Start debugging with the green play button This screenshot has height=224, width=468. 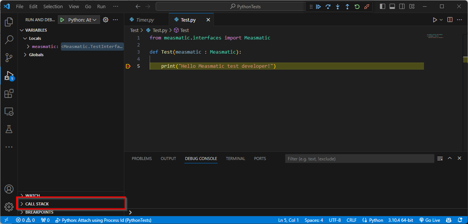tap(62, 20)
